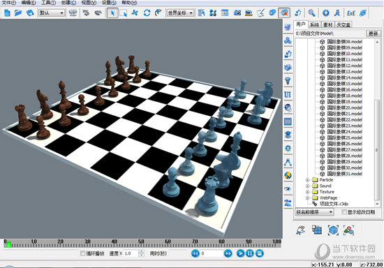
Task: Select 项目文件.c3dp in file tree
Action: coord(334,204)
